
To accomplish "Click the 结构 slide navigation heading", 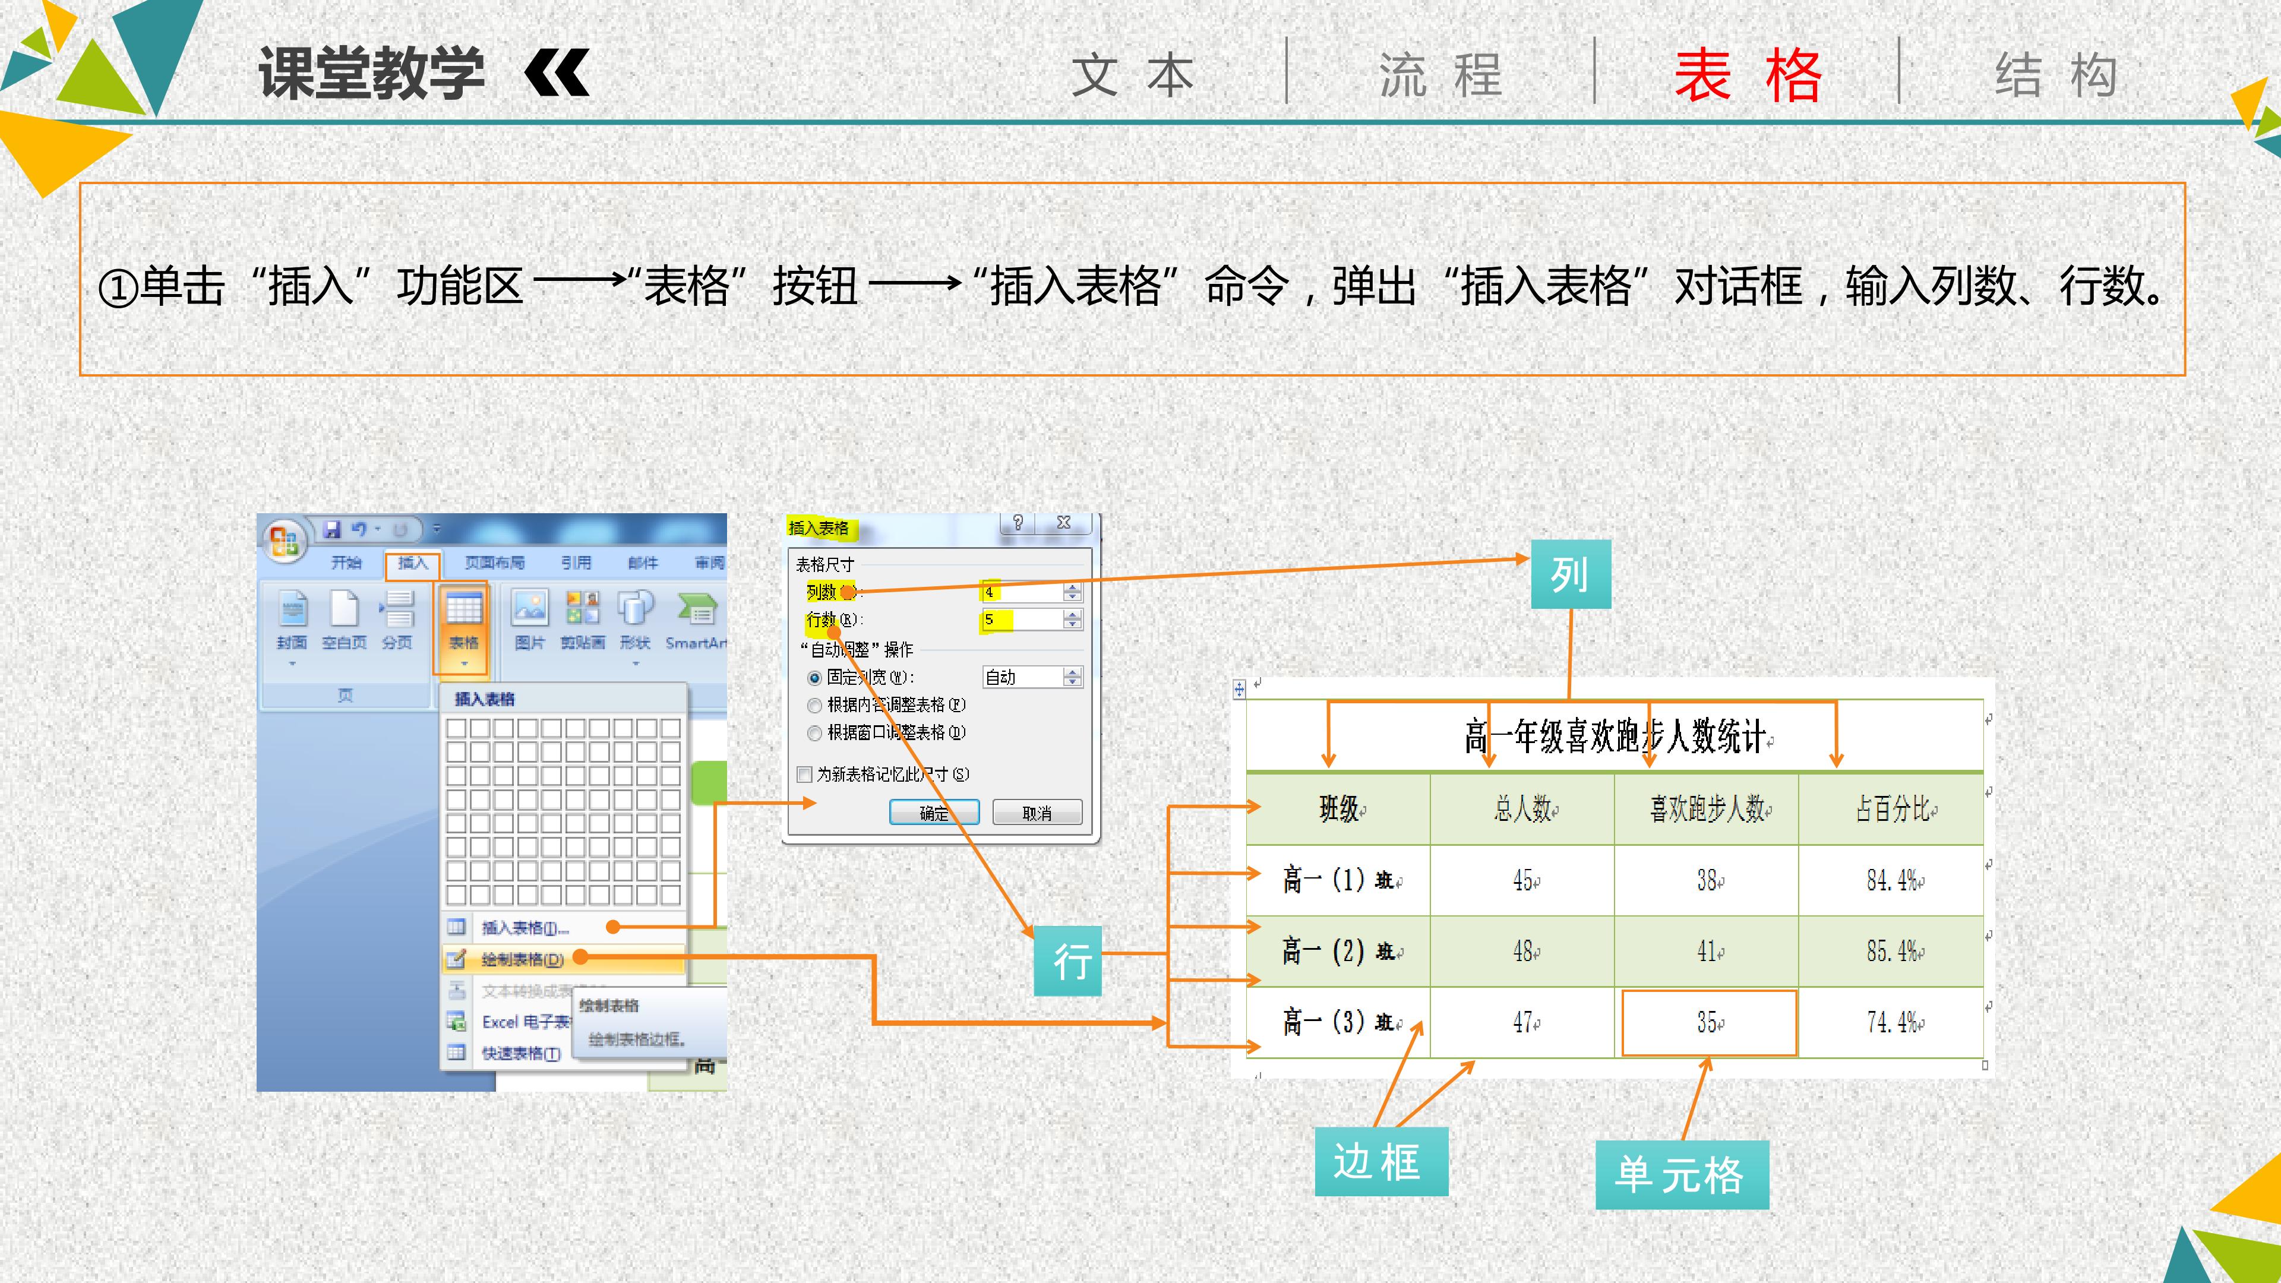I will (x=2056, y=75).
